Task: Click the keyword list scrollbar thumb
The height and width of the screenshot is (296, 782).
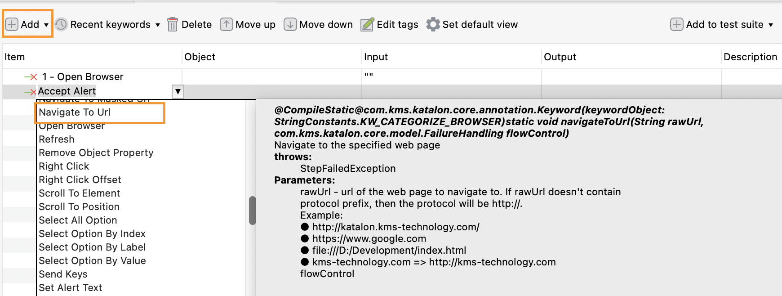Action: click(x=253, y=210)
